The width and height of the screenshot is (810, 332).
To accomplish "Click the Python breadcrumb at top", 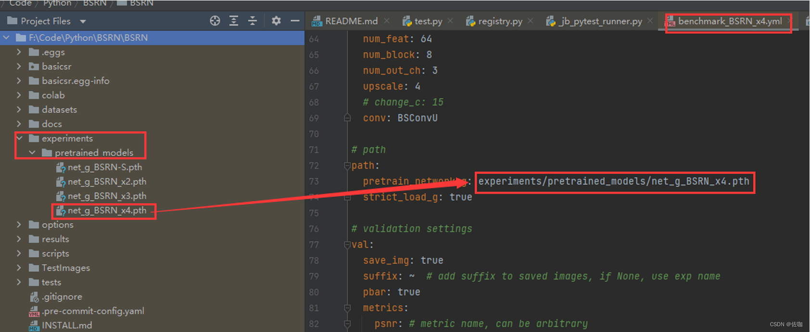I will tap(57, 3).
